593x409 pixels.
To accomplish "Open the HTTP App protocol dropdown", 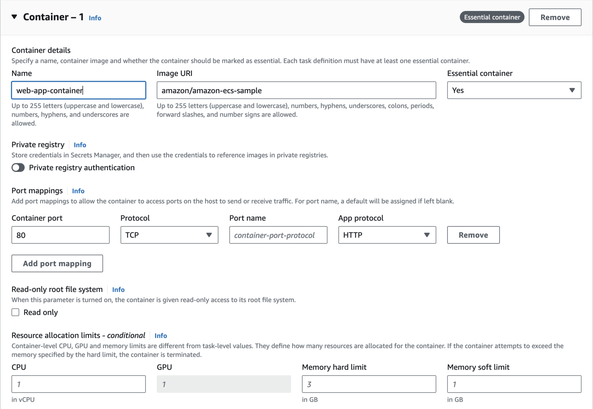I will [387, 235].
